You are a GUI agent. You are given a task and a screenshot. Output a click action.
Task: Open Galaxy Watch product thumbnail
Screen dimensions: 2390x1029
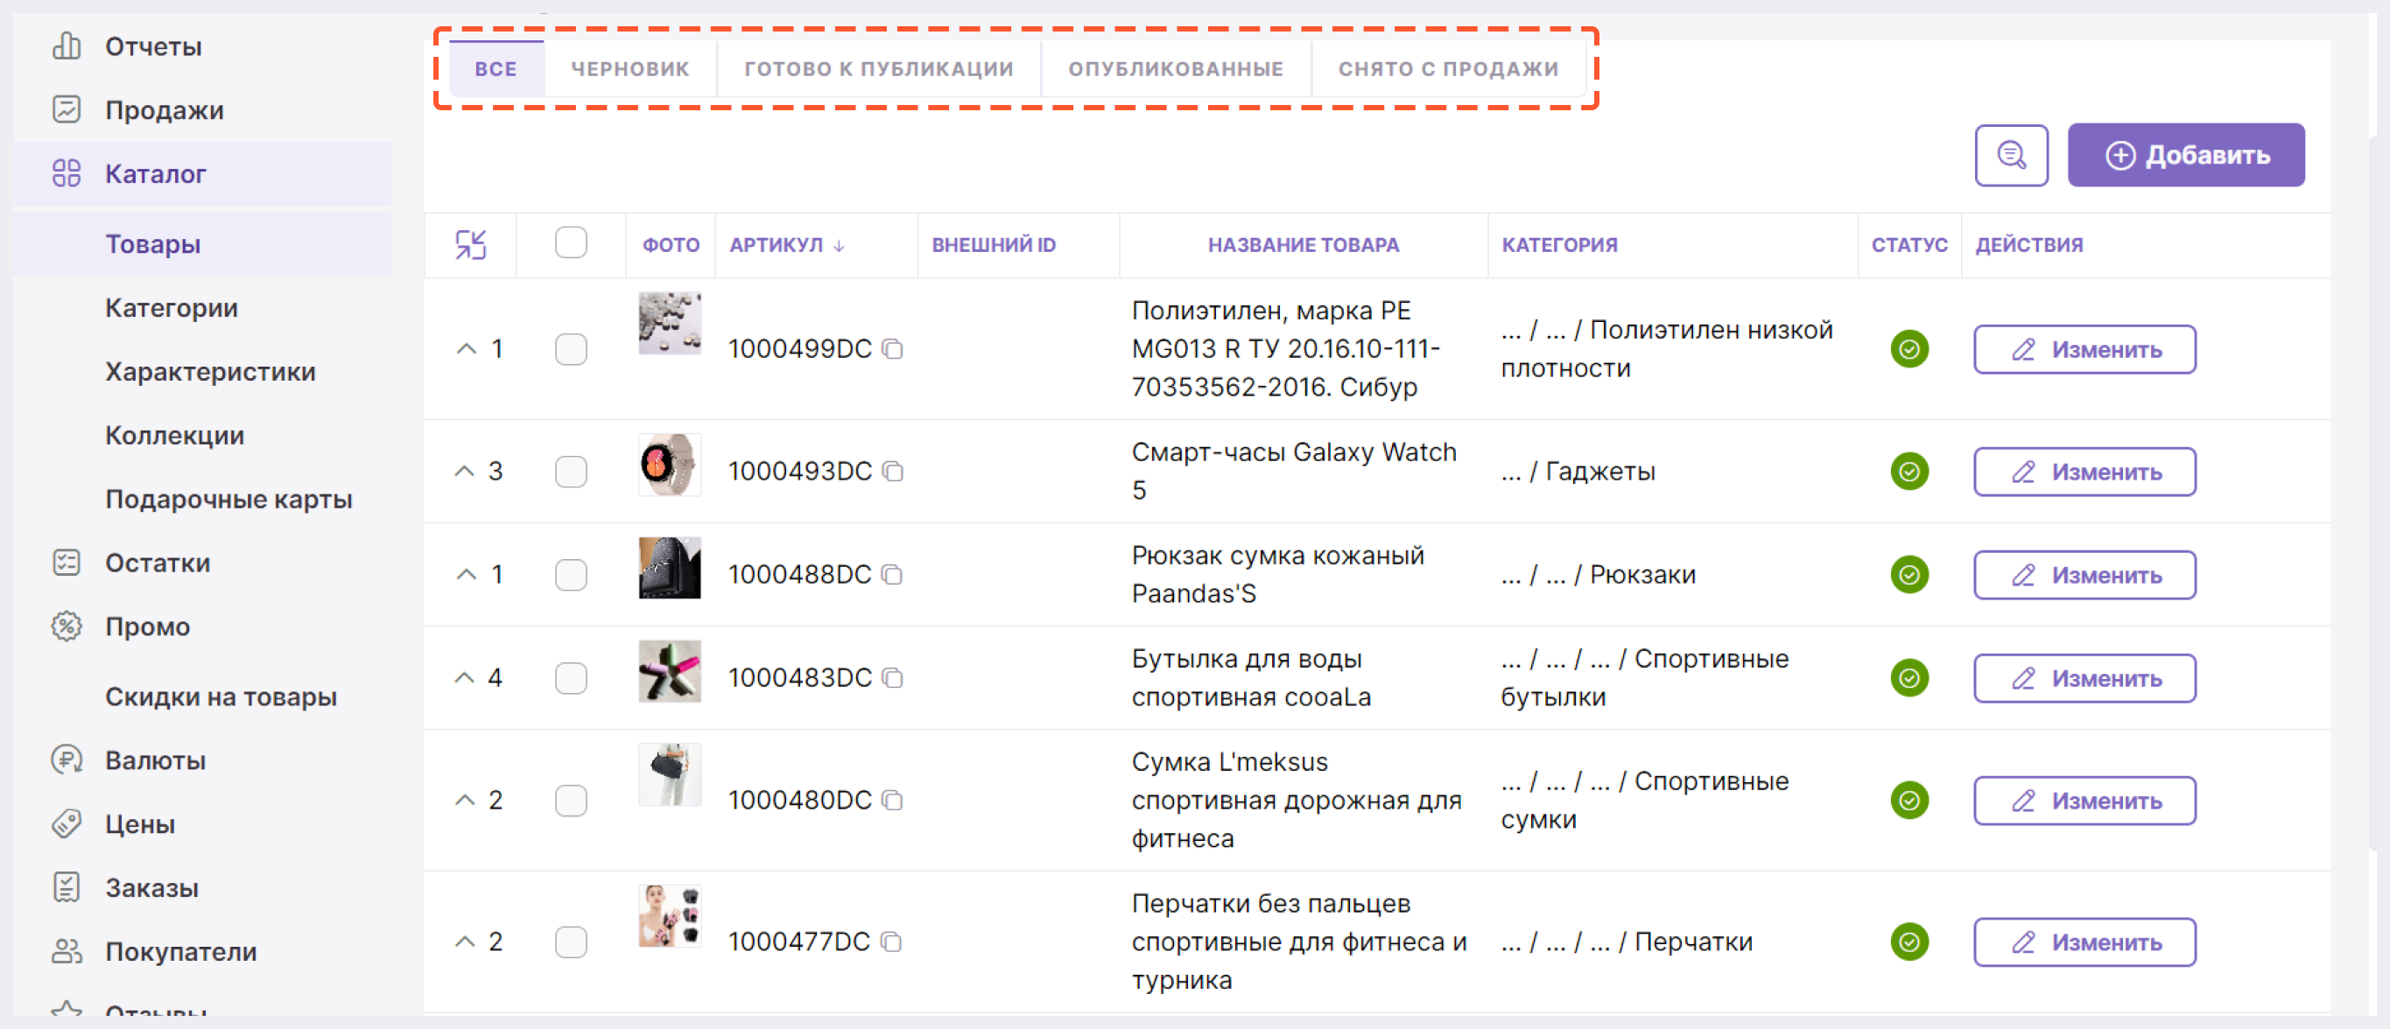click(x=670, y=465)
